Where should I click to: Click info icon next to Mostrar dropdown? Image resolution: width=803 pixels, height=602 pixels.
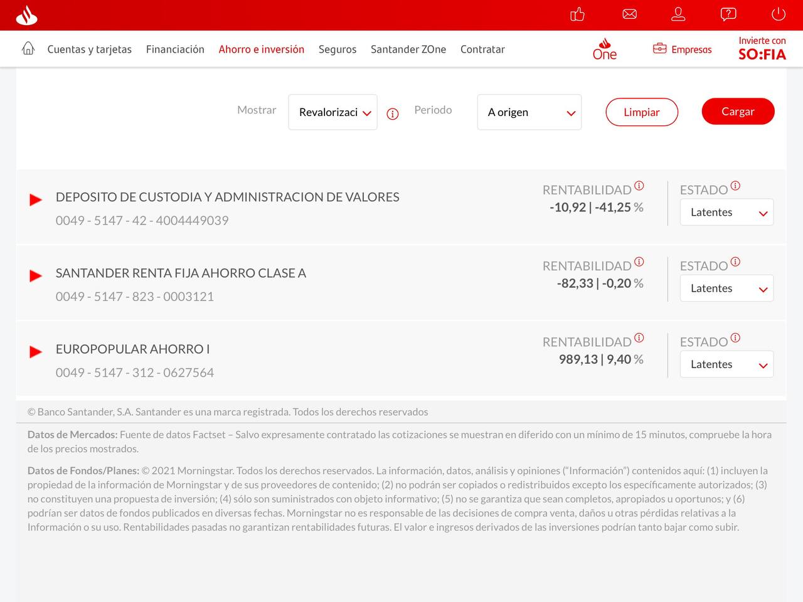tap(393, 114)
